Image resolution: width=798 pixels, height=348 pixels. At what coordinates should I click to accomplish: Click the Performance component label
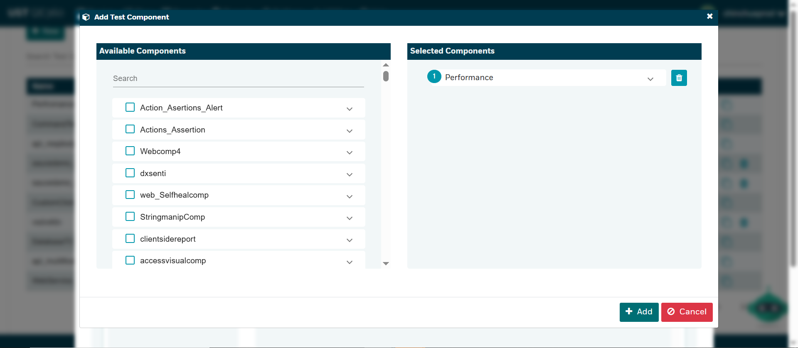click(469, 77)
